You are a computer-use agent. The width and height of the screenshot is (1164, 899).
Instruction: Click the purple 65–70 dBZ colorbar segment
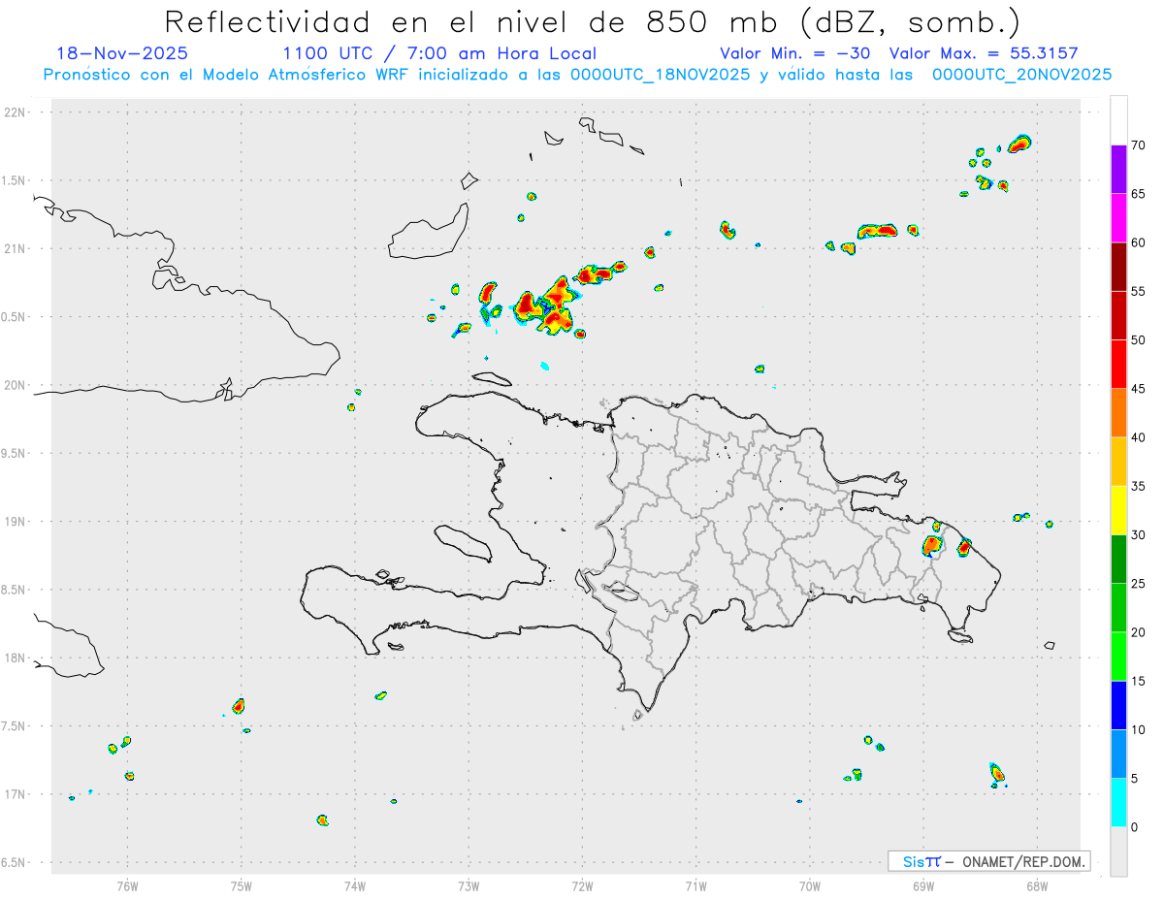click(1118, 170)
